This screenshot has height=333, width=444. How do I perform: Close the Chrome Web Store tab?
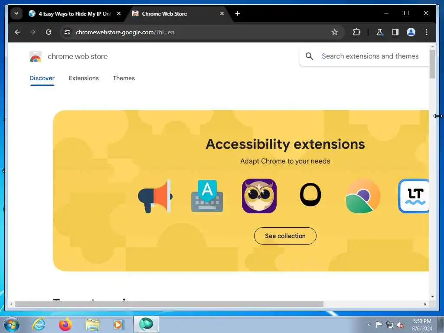pos(222,13)
